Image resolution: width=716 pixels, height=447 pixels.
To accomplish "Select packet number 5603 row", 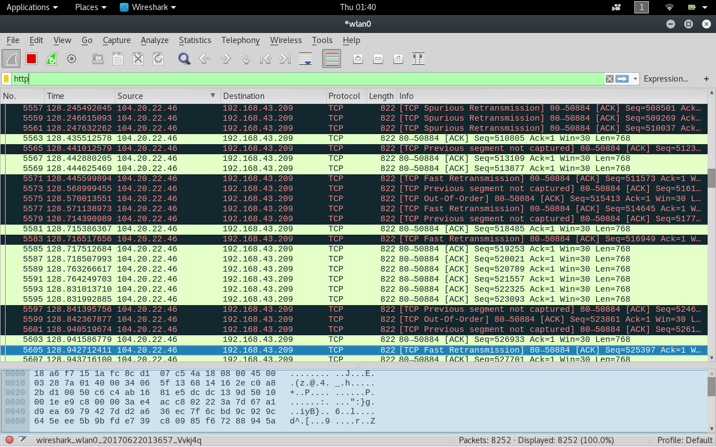I will (x=354, y=340).
